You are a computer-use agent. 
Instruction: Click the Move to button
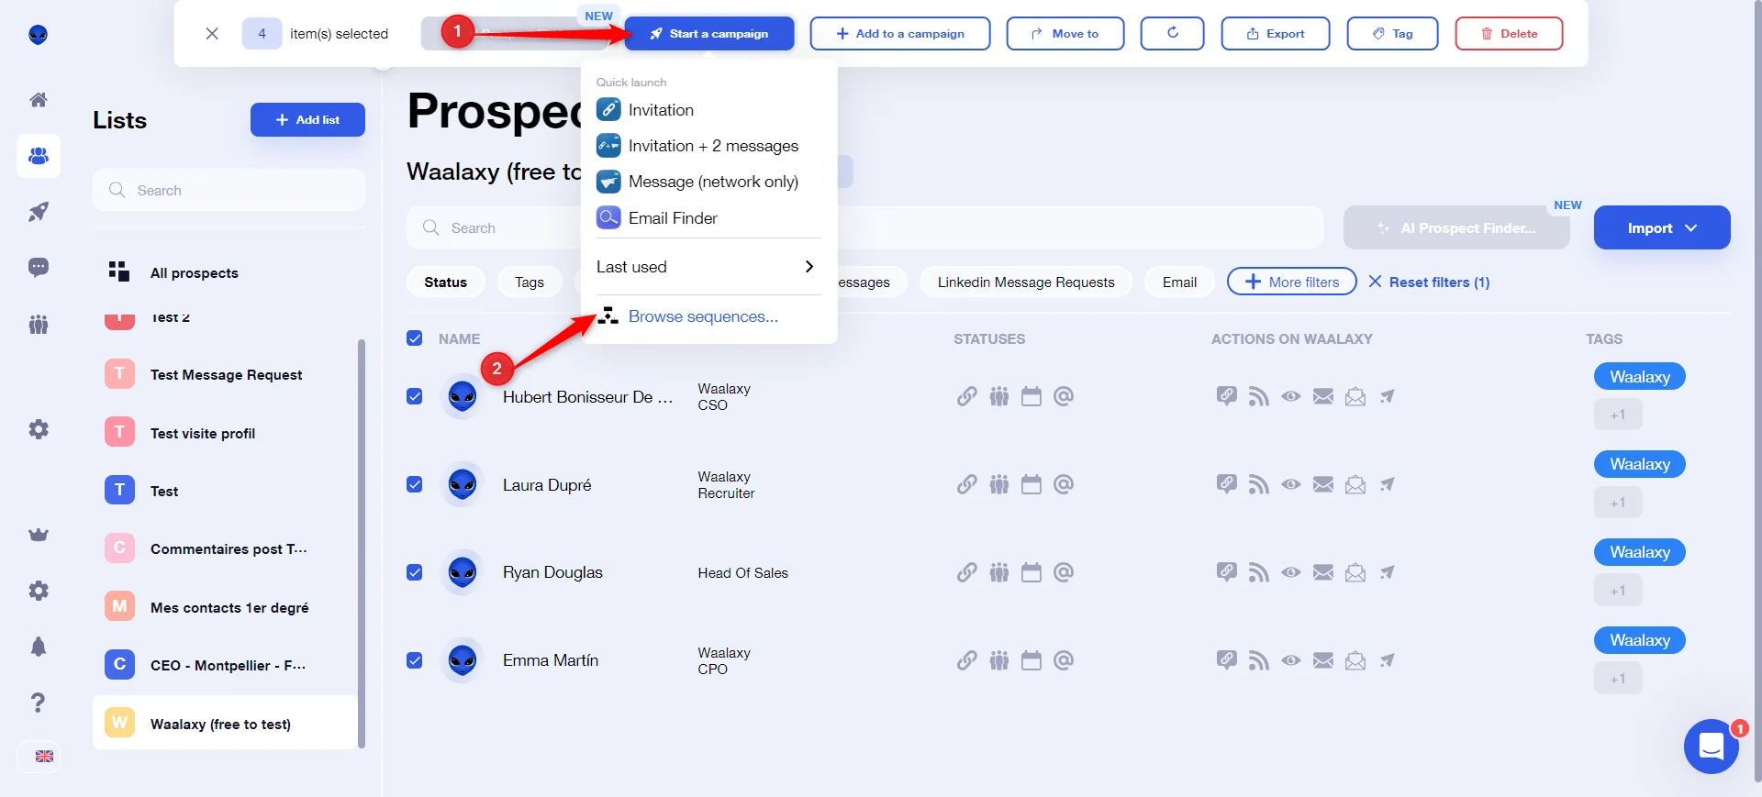(x=1065, y=33)
